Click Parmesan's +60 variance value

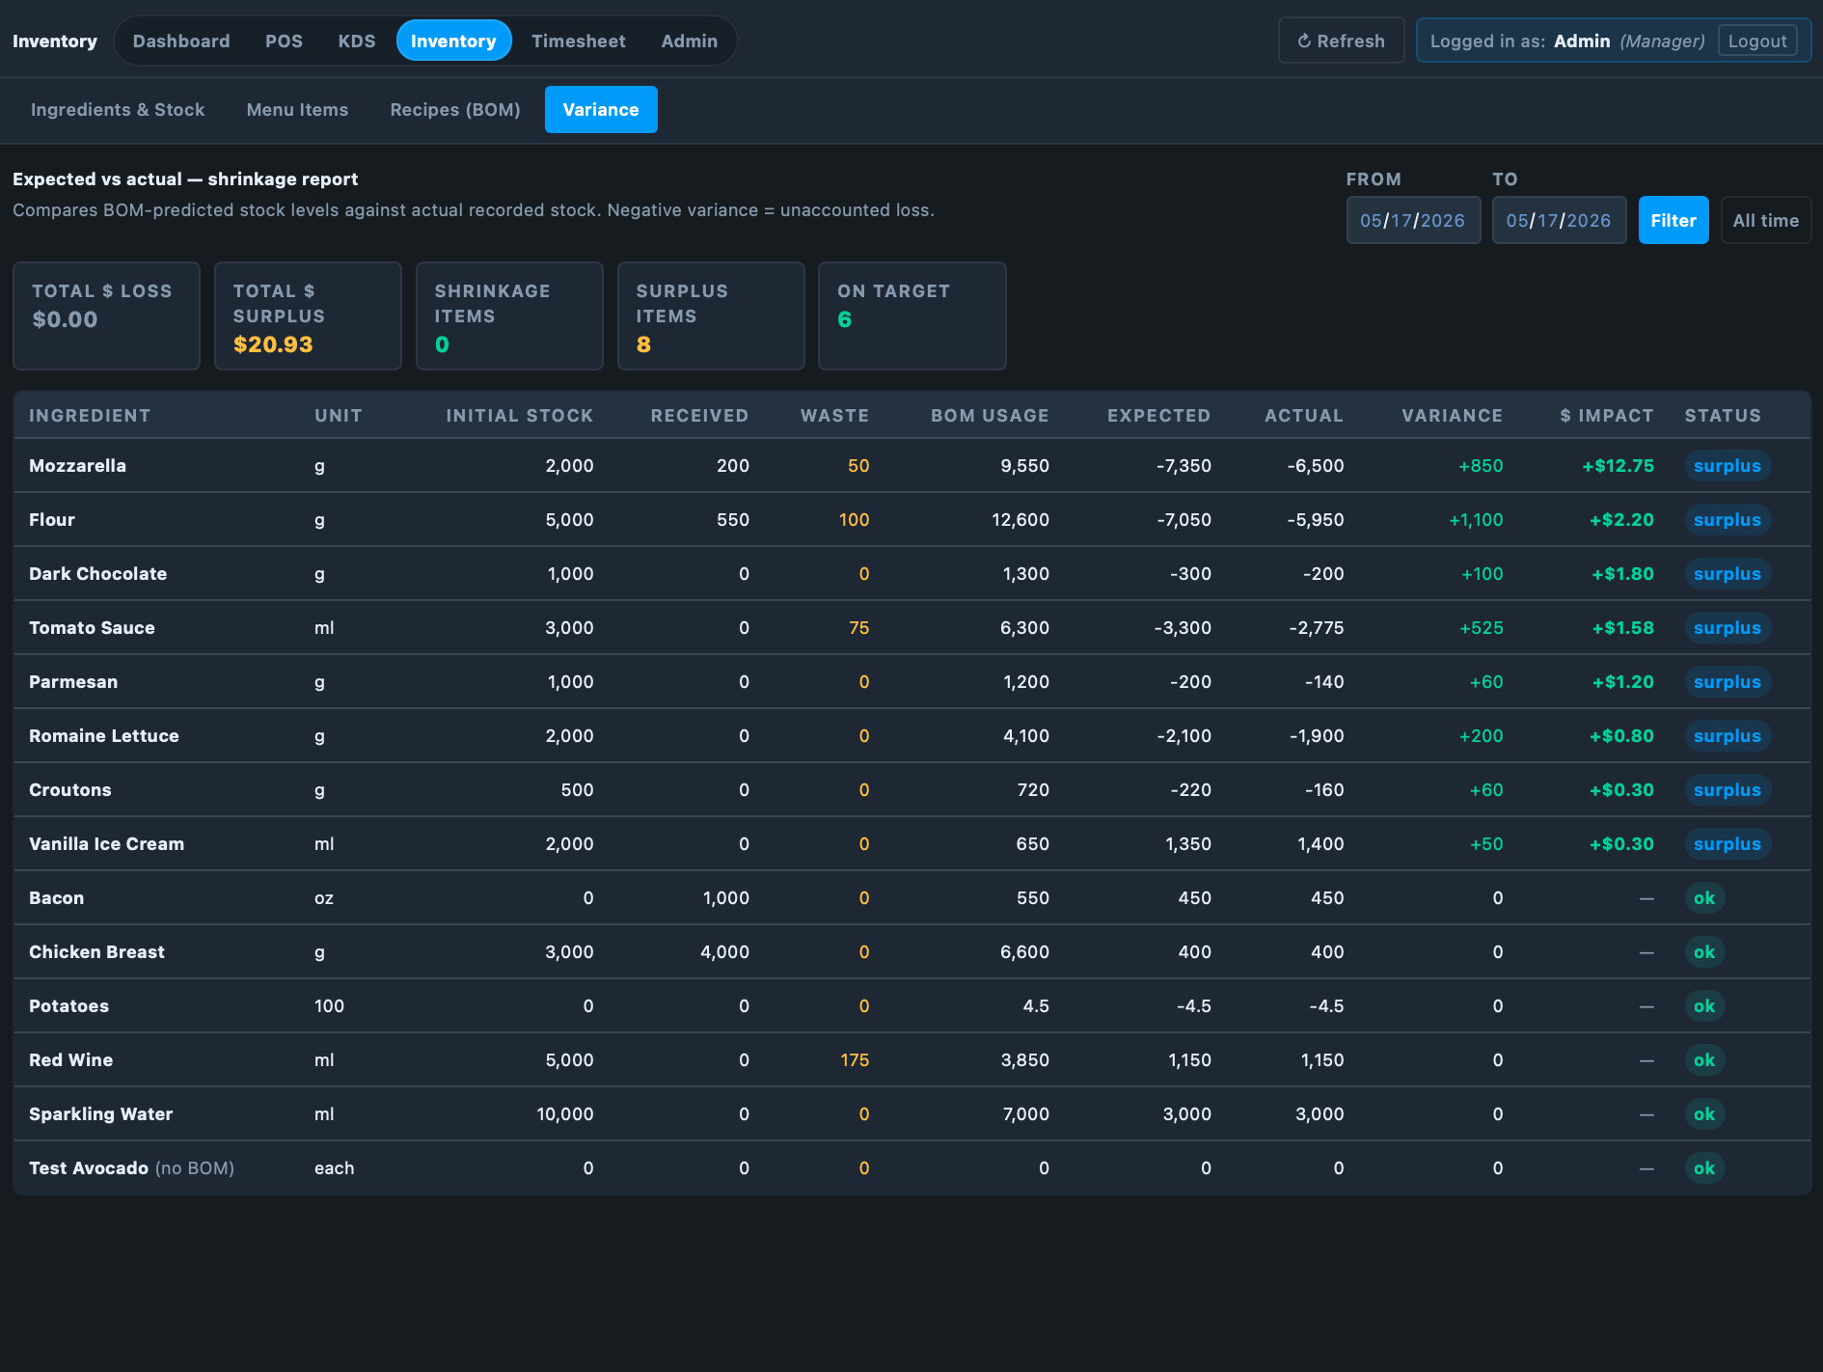tap(1486, 681)
